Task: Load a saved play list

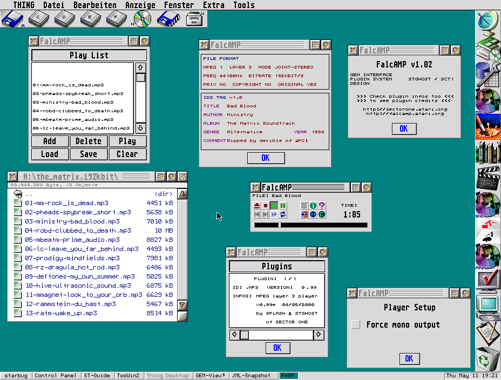Action: (x=50, y=154)
